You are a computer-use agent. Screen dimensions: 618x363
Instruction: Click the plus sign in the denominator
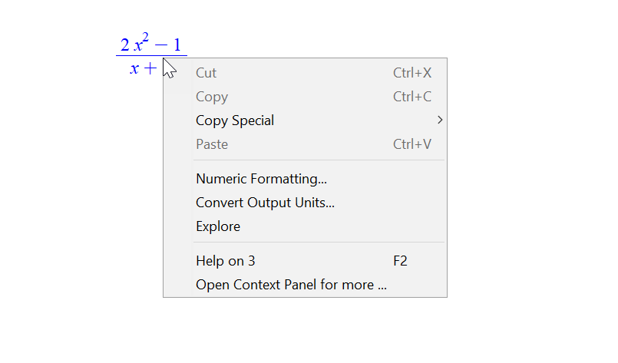click(x=150, y=69)
